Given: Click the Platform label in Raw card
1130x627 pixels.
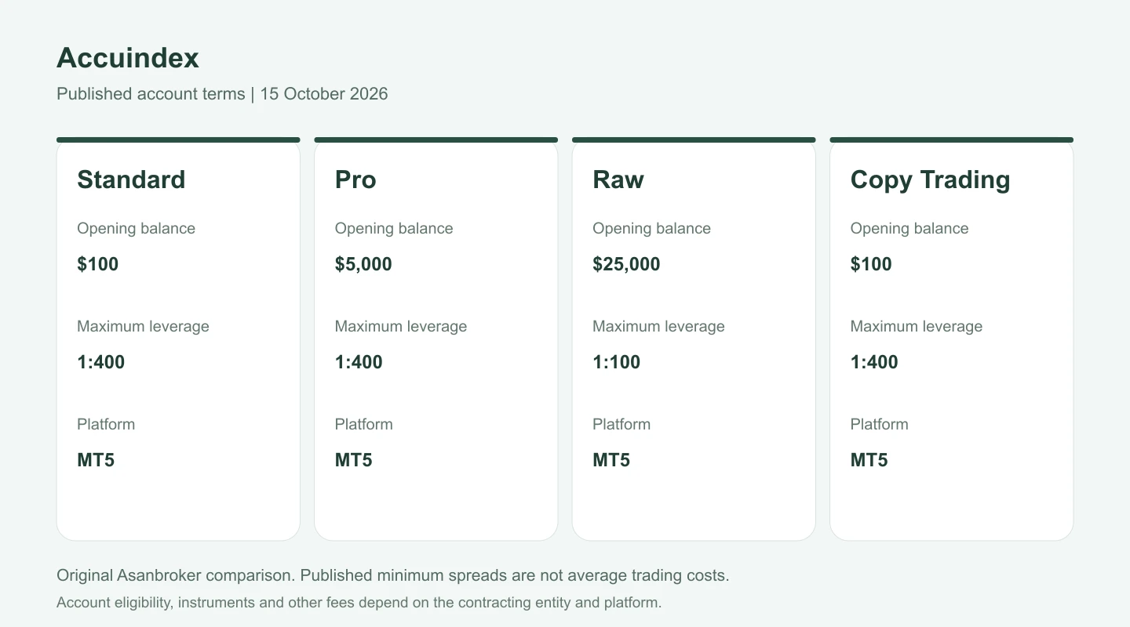Looking at the screenshot, I should click(621, 425).
